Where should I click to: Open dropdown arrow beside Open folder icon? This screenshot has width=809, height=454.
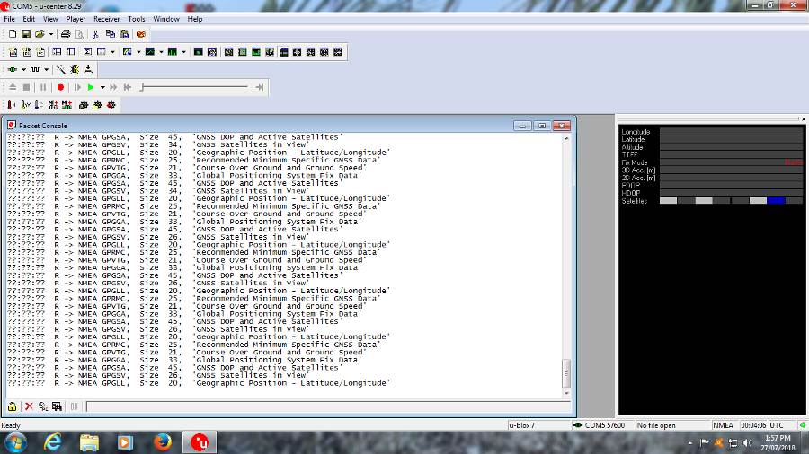[x=51, y=33]
